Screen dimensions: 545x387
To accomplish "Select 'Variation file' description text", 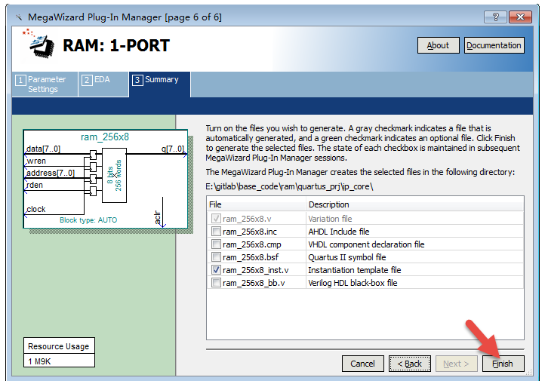I will [330, 219].
